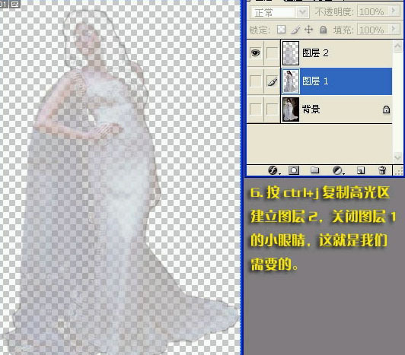Viewport: 405px width, 355px height.
Task: Create a new layer group folder
Action: 314,170
